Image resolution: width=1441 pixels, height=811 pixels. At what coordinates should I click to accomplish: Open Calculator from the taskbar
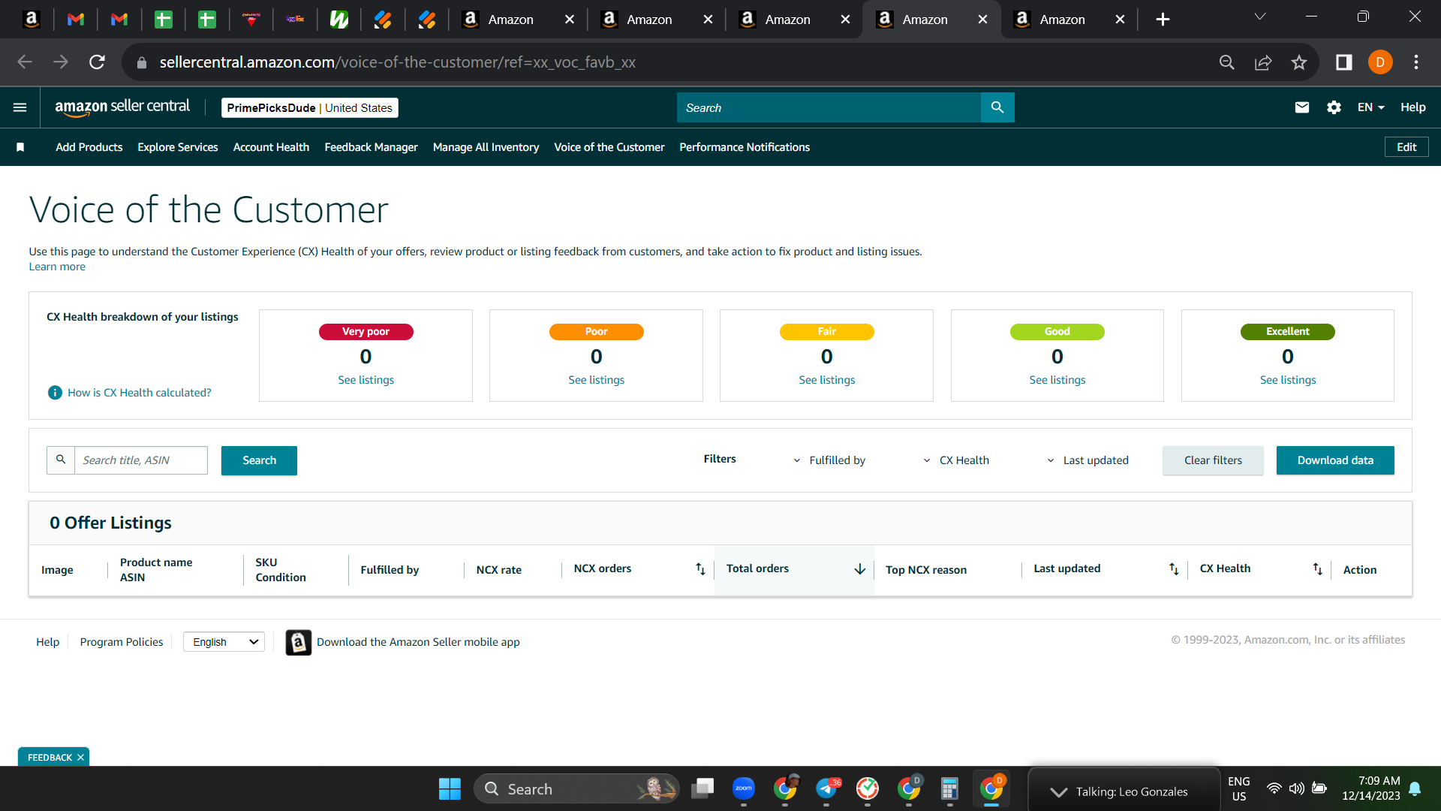tap(949, 788)
